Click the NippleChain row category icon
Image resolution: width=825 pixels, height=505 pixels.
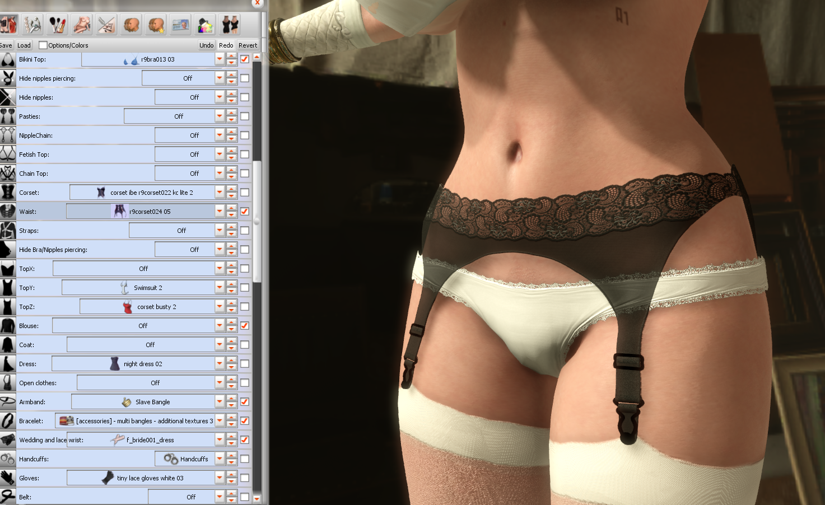tap(8, 135)
